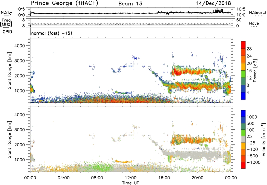Pick the red top segment of Power color bar
The height and width of the screenshot is (185, 267).
[x=243, y=45]
